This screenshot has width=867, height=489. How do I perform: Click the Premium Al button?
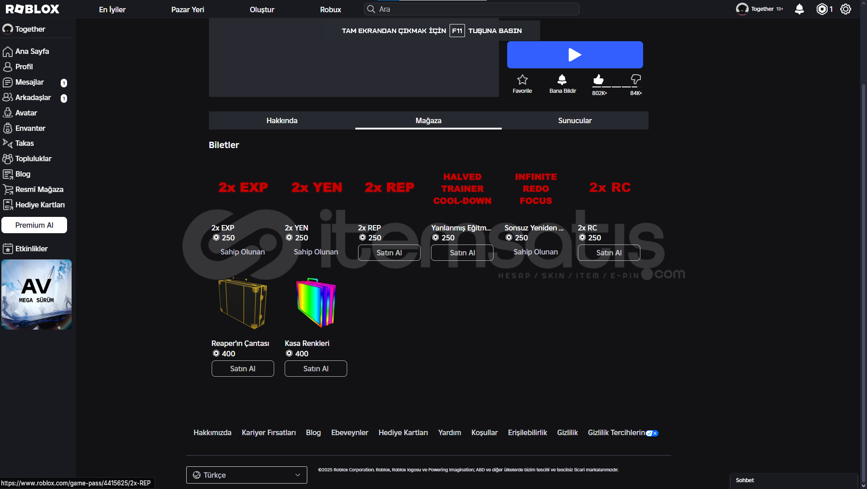[x=34, y=225]
